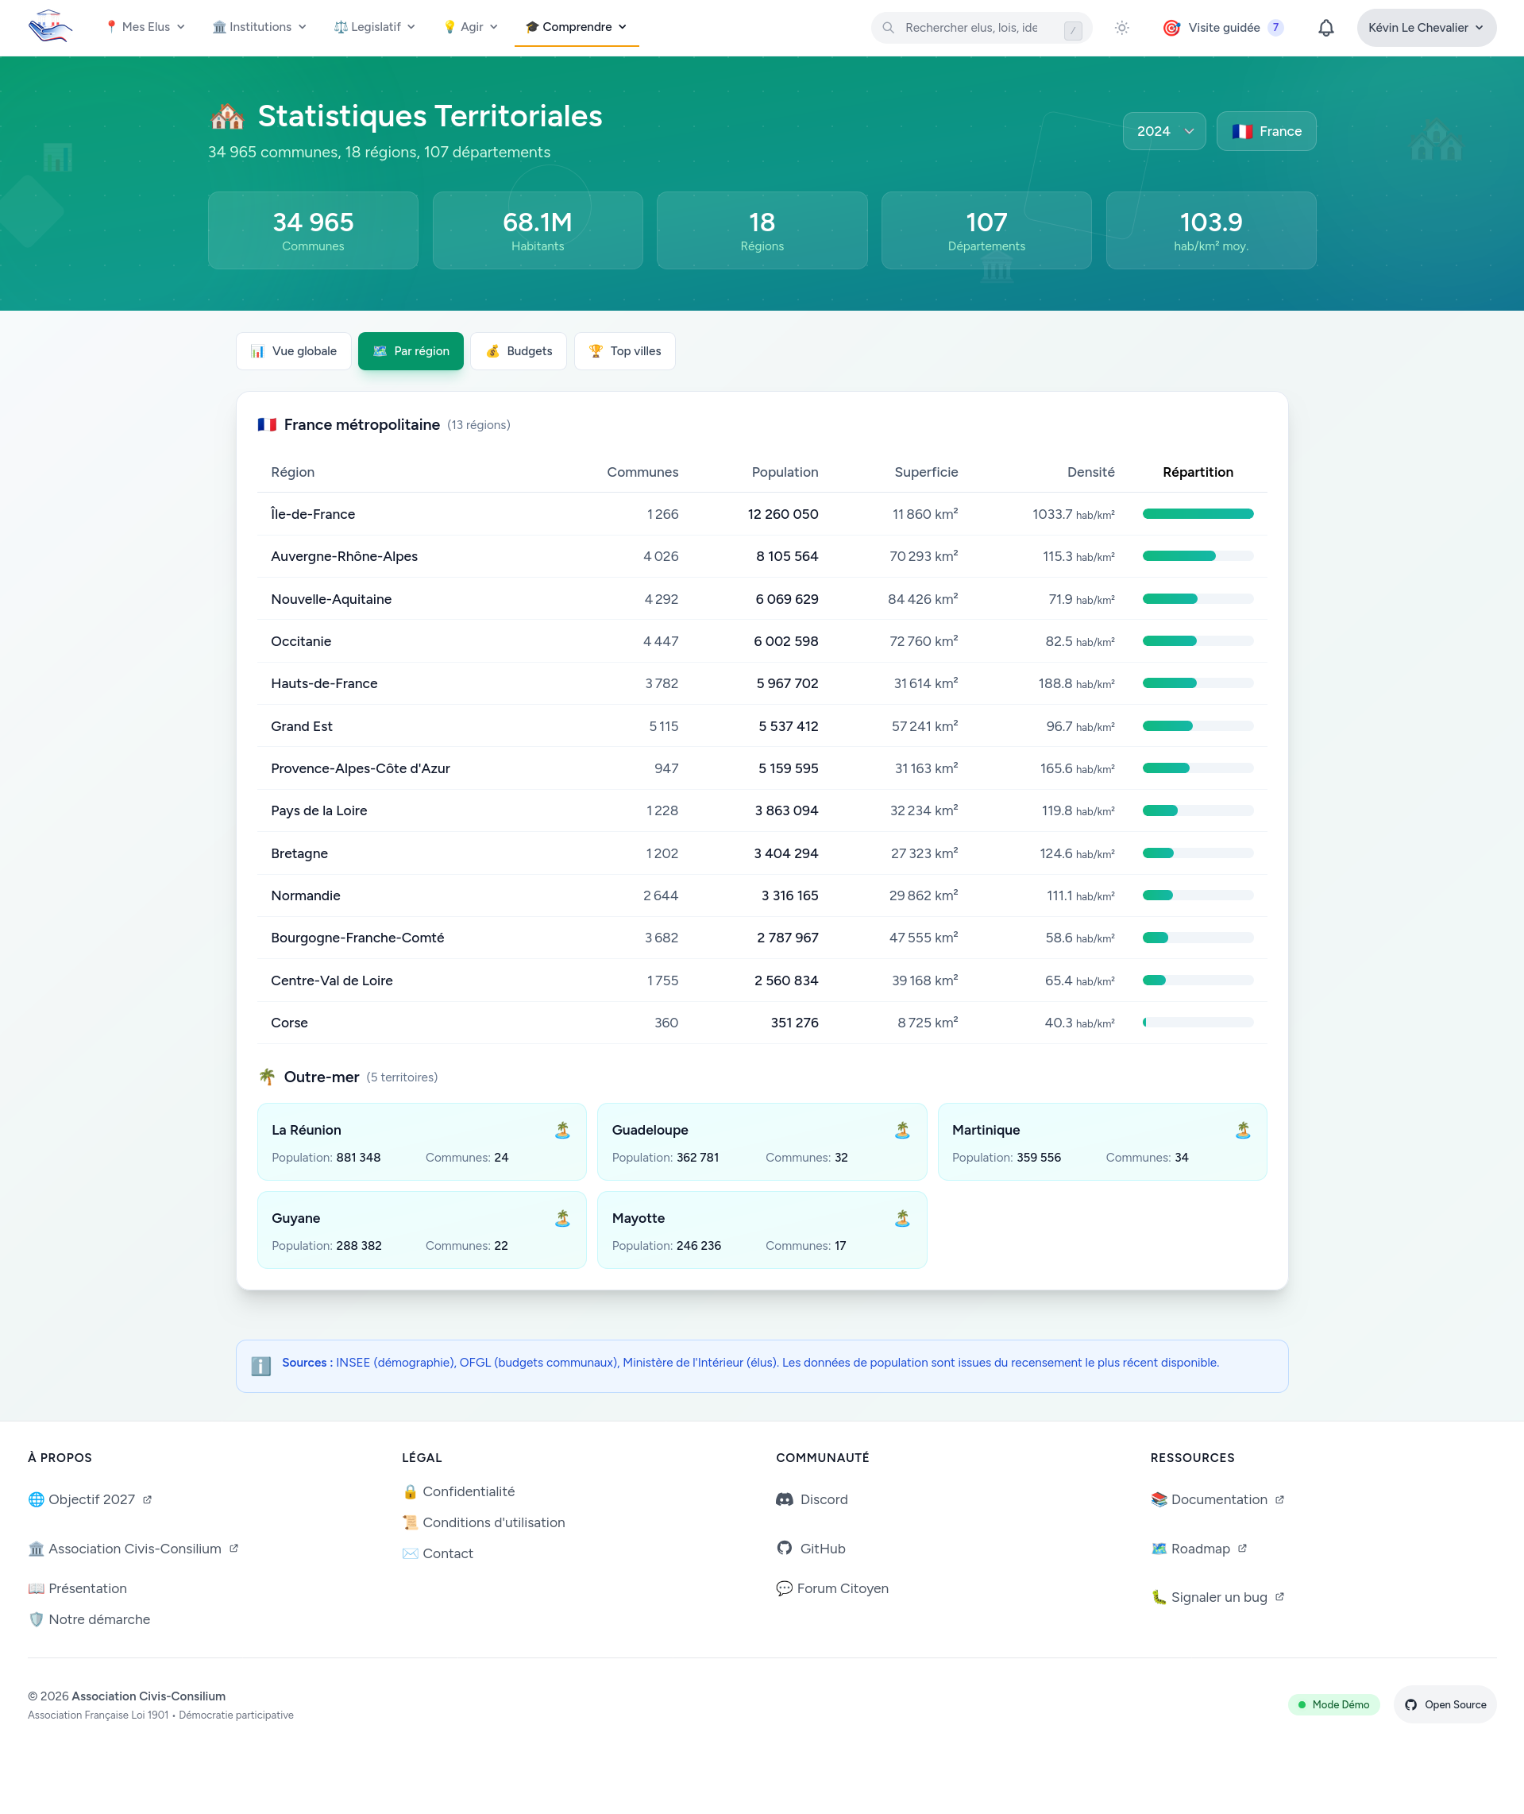Open the Signaler un bug link
Screen dimensions: 1524x1814
[x=1217, y=1596]
